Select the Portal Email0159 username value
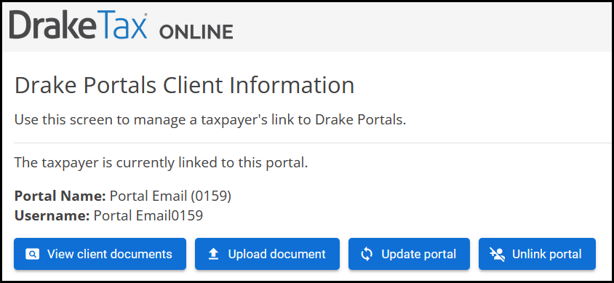 (x=148, y=215)
